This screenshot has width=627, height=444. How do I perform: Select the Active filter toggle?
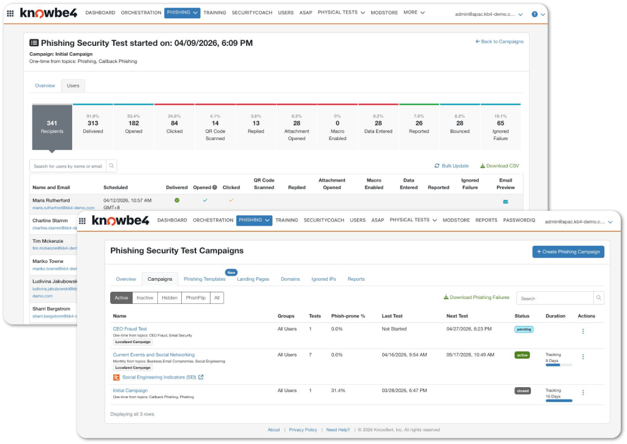(121, 298)
